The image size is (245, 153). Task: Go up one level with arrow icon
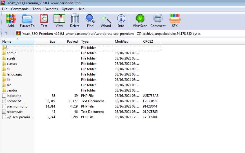coord(6,33)
